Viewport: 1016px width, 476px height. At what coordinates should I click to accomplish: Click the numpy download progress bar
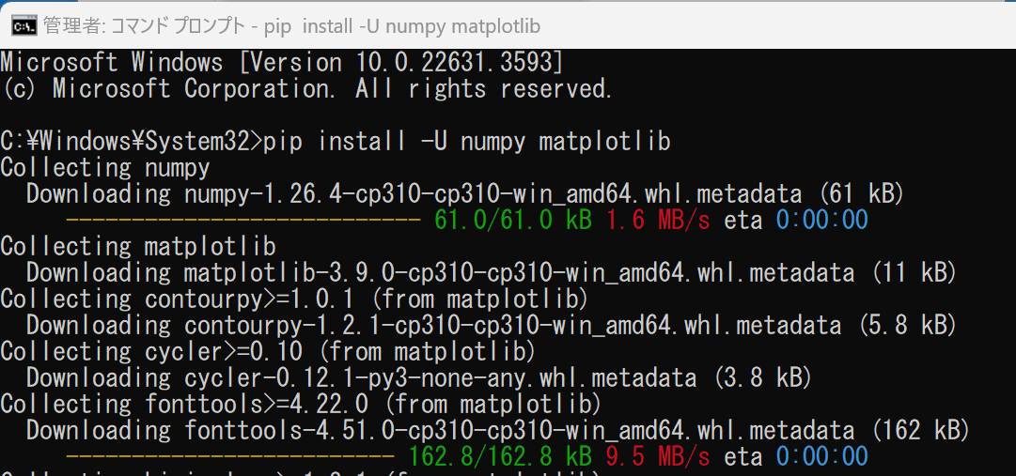pos(242,222)
